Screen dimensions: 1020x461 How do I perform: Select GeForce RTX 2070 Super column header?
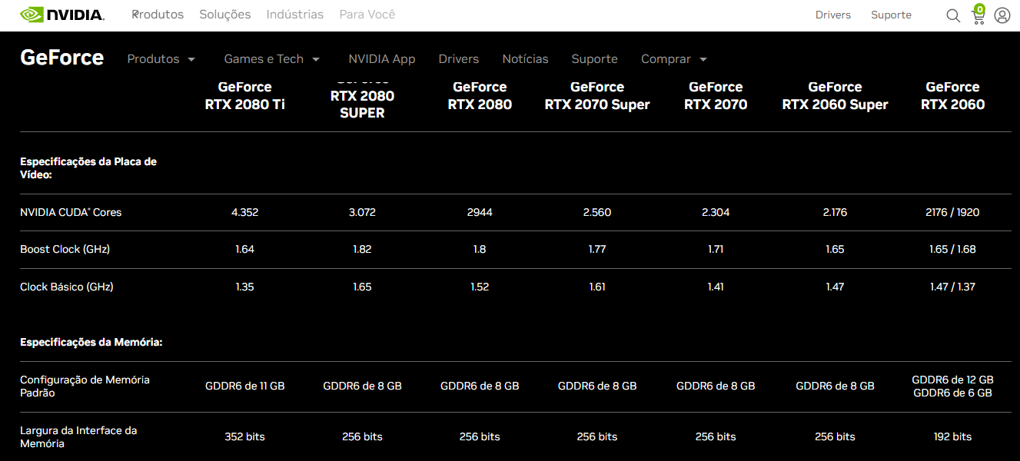click(x=597, y=96)
